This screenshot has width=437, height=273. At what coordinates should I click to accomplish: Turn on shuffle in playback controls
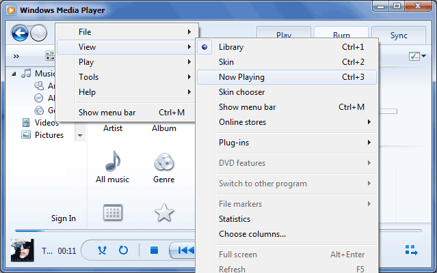coord(102,250)
